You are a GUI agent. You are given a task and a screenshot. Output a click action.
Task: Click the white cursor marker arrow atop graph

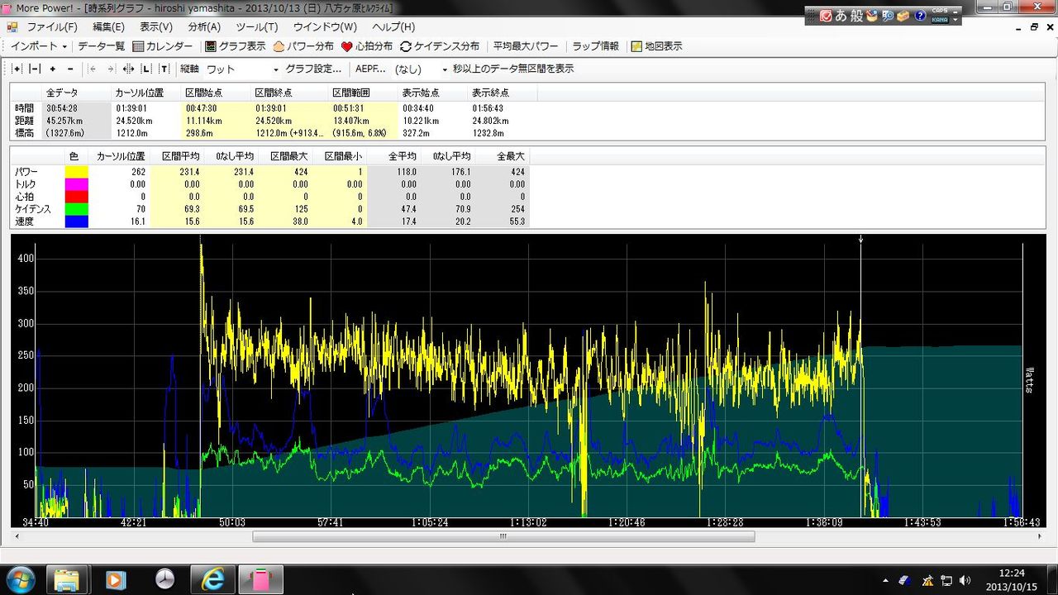[860, 240]
